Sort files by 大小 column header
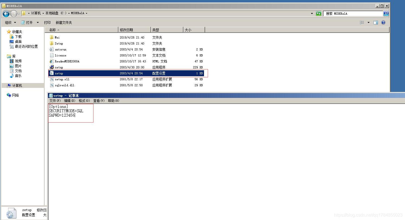405x220 pixels. pyautogui.click(x=194, y=30)
